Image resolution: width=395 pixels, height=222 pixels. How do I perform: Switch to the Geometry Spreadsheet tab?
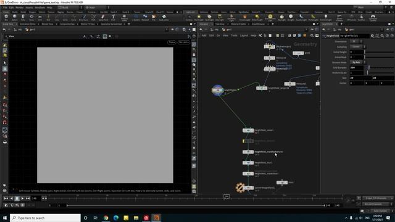pyautogui.click(x=111, y=24)
